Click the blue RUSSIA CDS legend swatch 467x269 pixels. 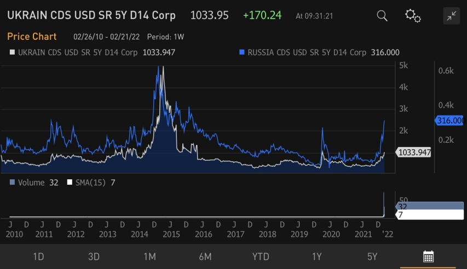[242, 52]
